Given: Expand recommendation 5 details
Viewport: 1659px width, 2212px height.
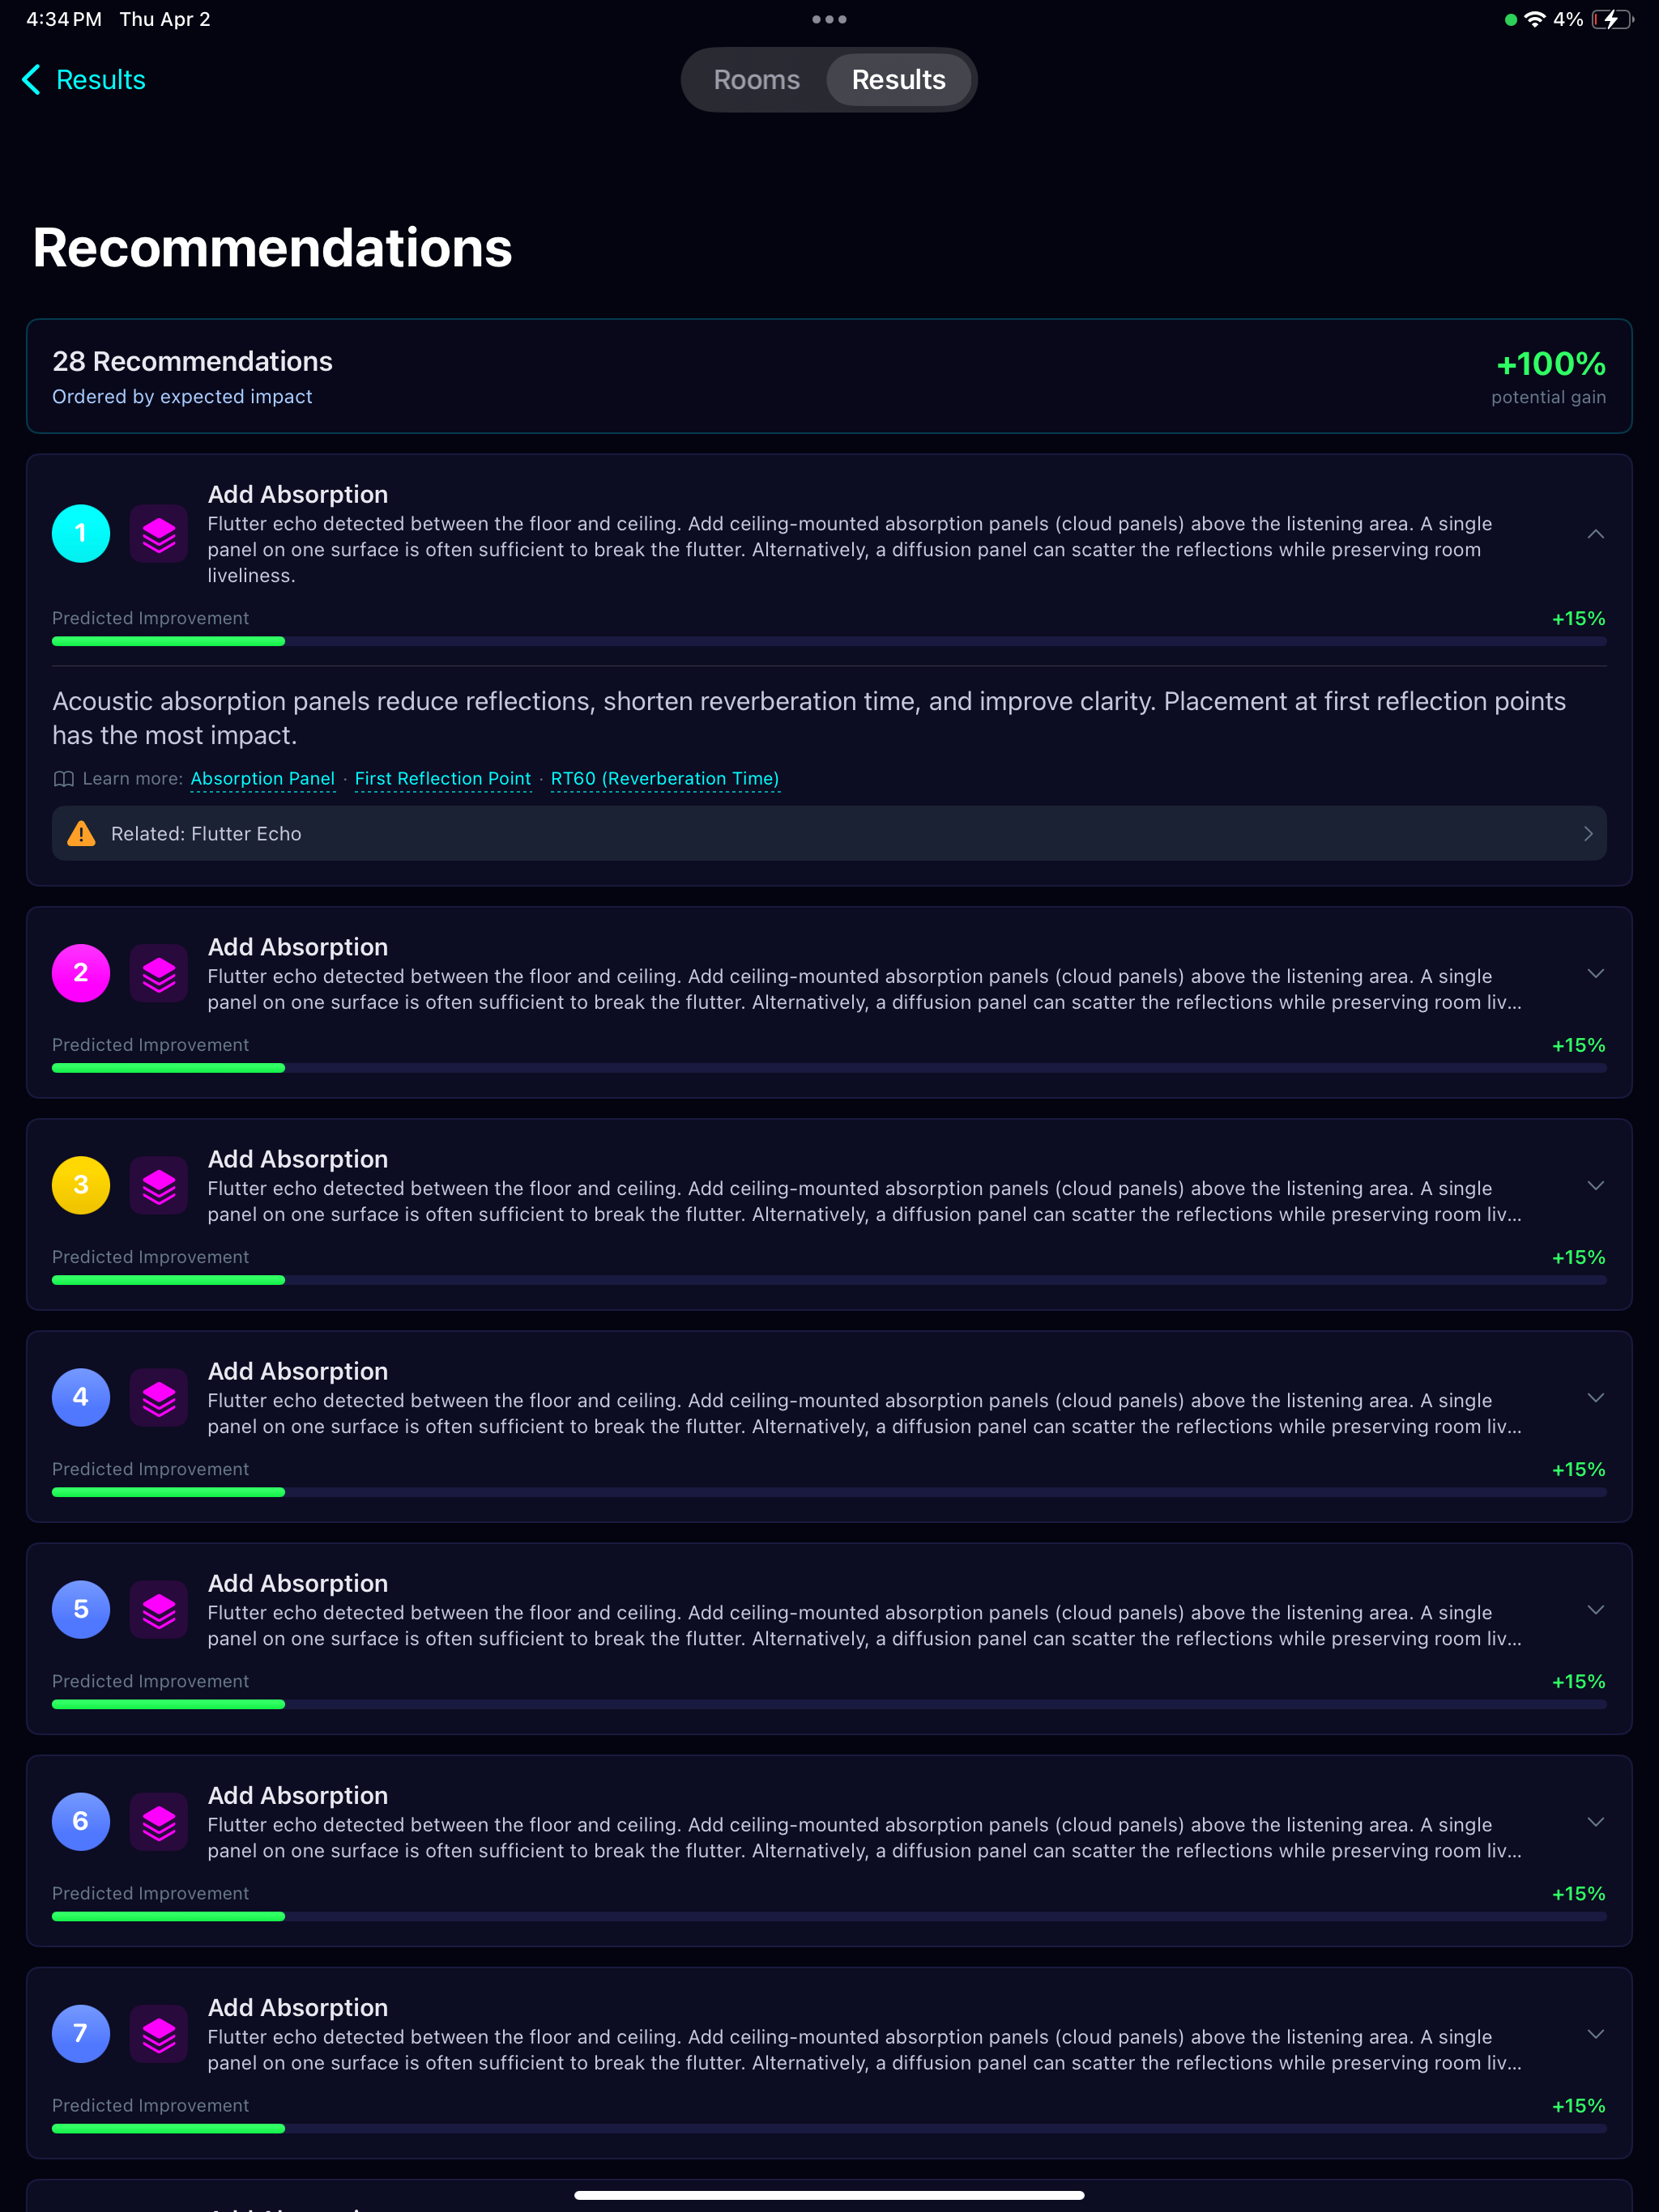Looking at the screenshot, I should coord(1596,1610).
